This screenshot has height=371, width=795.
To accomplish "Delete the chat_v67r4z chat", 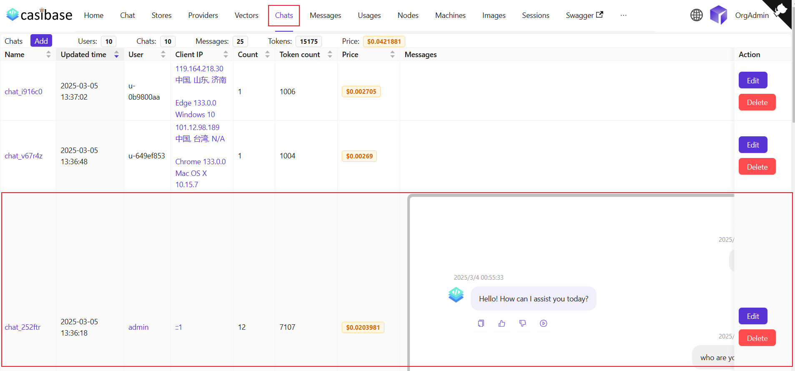I will click(x=757, y=167).
